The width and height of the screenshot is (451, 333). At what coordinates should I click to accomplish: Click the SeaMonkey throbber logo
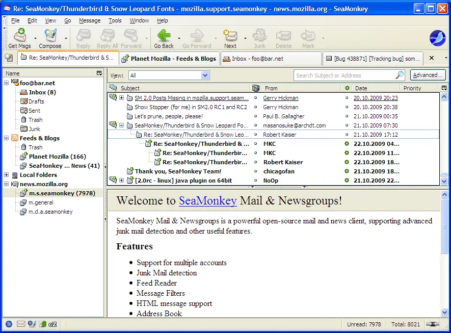click(x=437, y=38)
